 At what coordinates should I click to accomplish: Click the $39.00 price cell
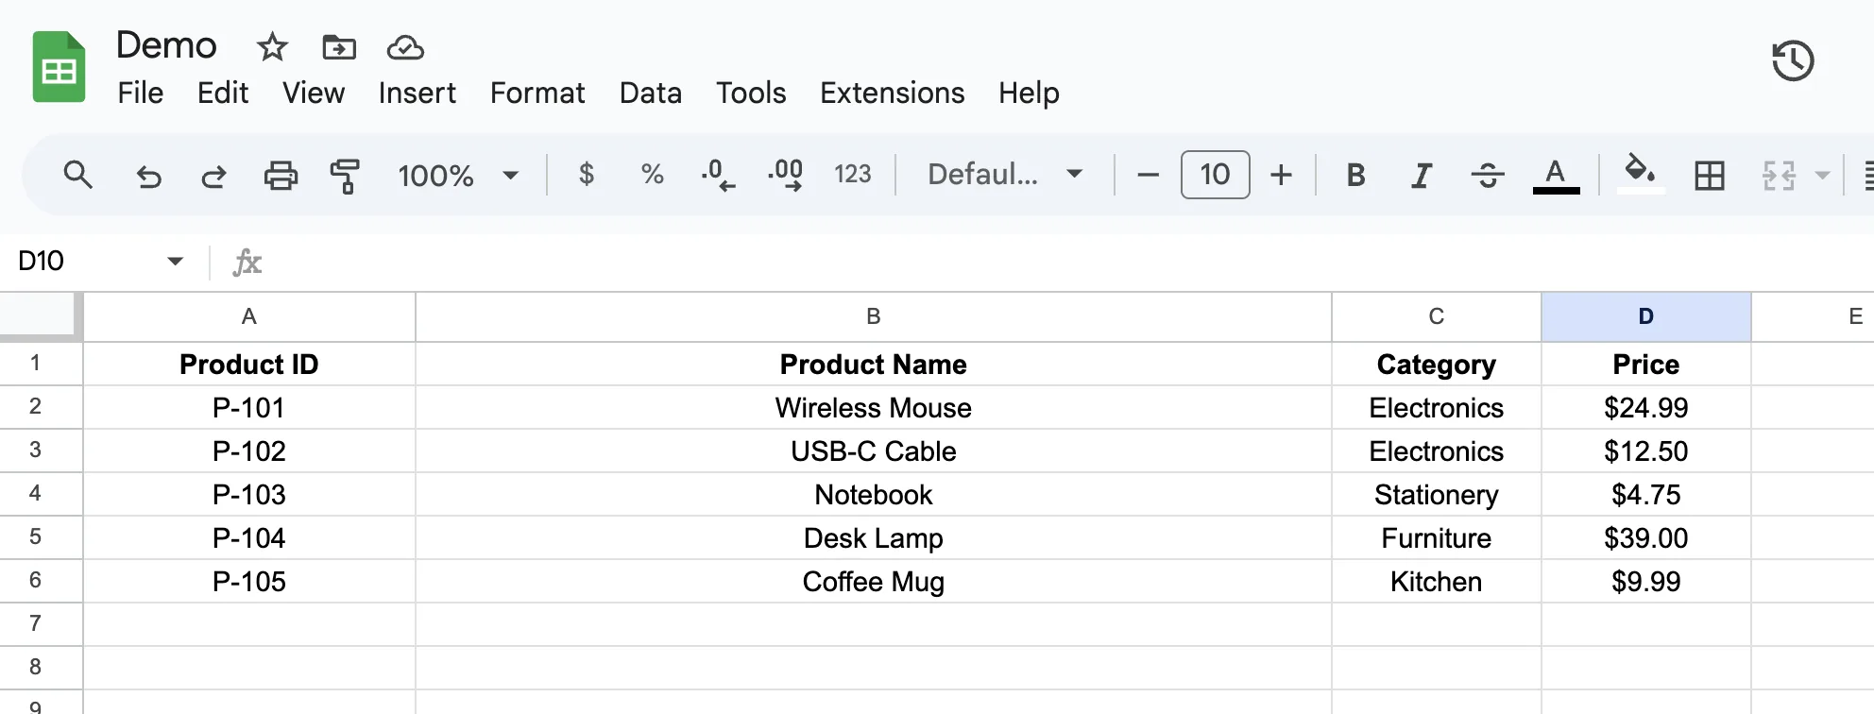pyautogui.click(x=1646, y=538)
